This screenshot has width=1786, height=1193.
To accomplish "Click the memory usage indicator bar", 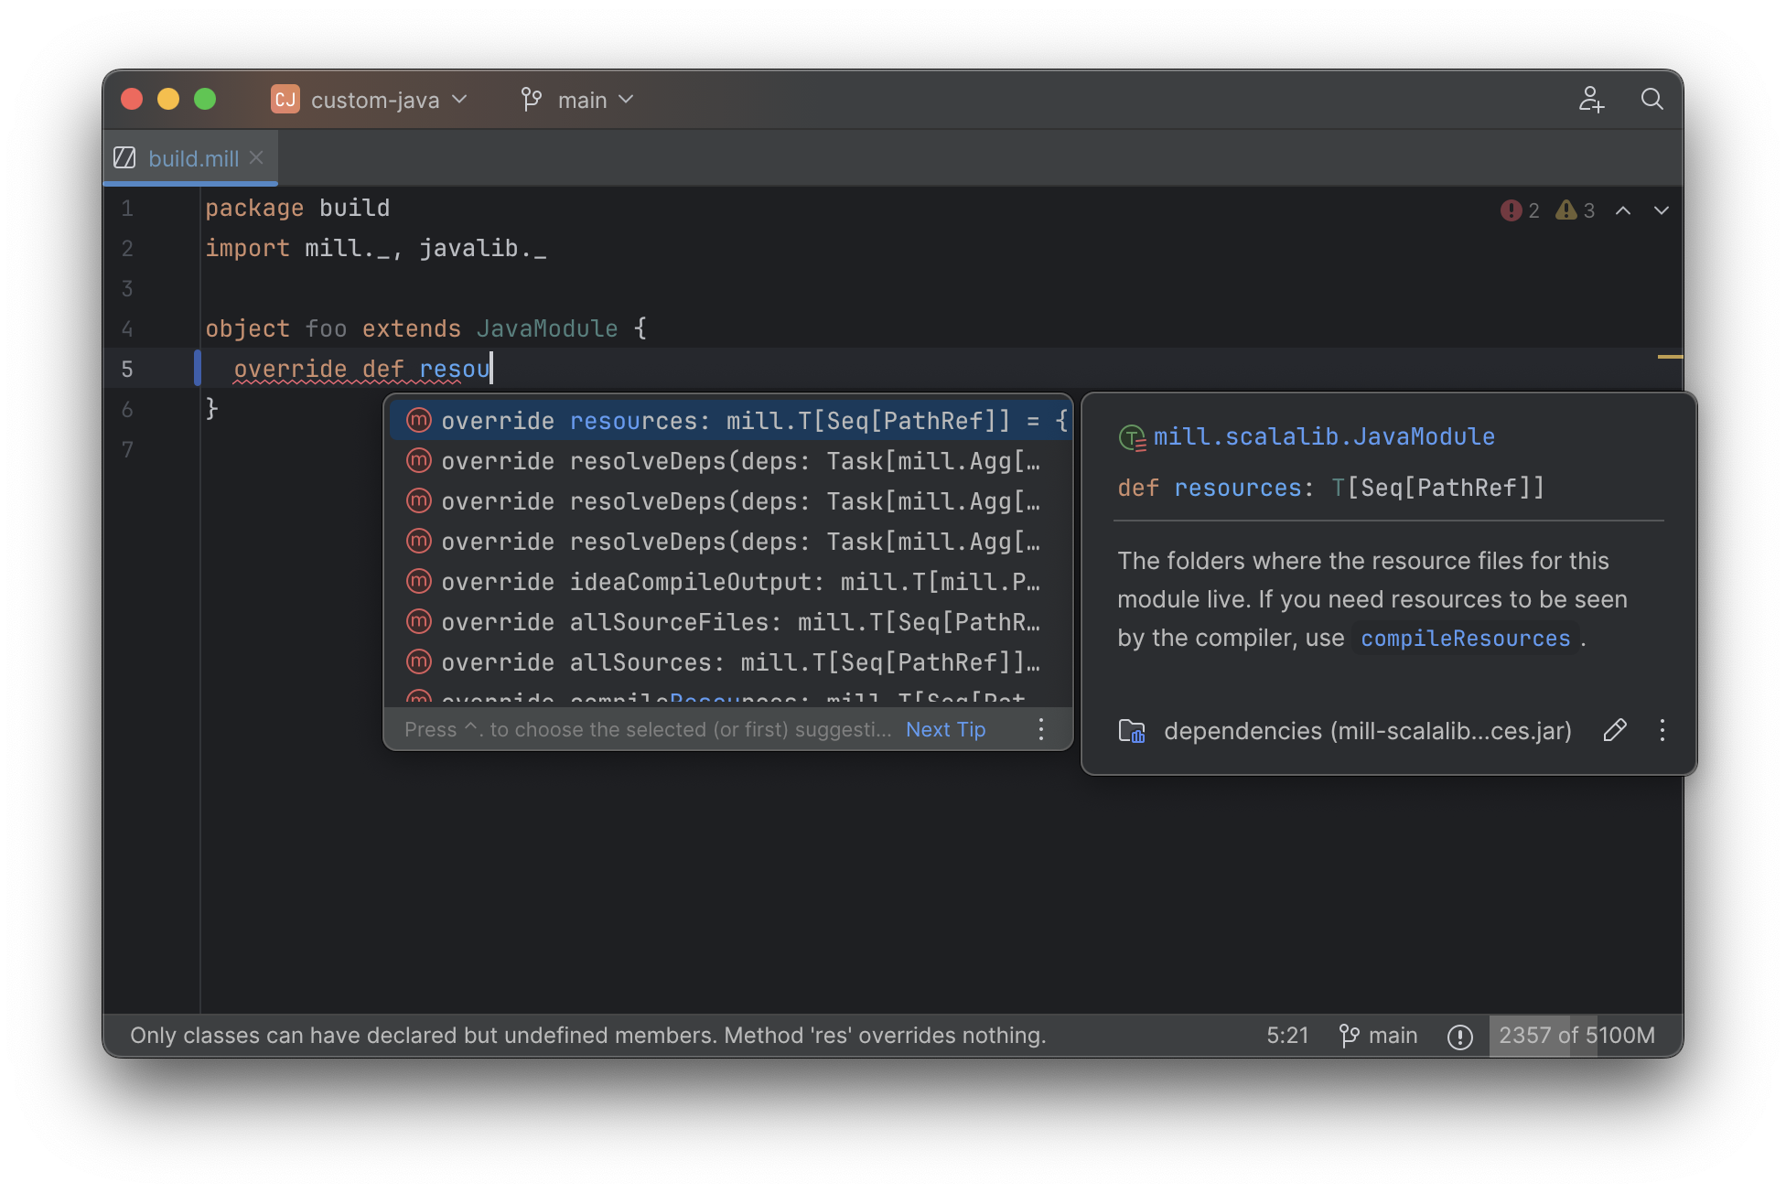I will click(1576, 1036).
